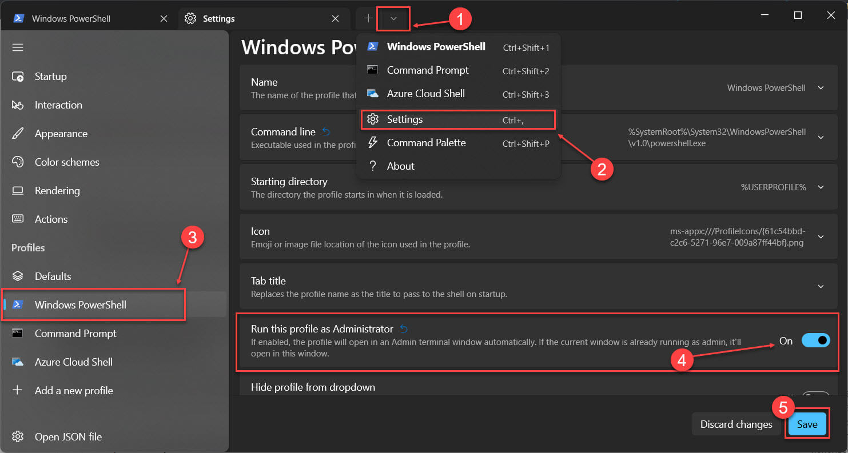Expand the Icon setting

821,237
